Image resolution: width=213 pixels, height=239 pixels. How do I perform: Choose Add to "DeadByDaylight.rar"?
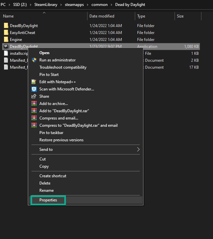[x=64, y=111]
